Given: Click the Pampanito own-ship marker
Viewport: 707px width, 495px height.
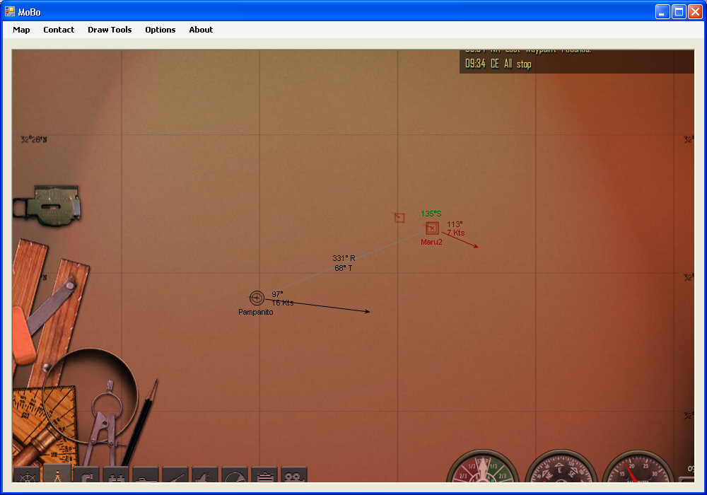Looking at the screenshot, I should click(x=257, y=298).
